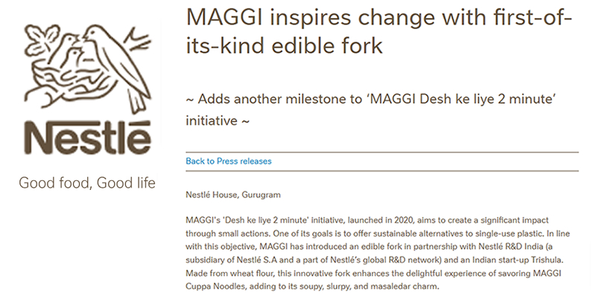The image size is (596, 298).
Task: Click the 'Nestlé House, Gurugram' dateline
Action: pyautogui.click(x=233, y=194)
